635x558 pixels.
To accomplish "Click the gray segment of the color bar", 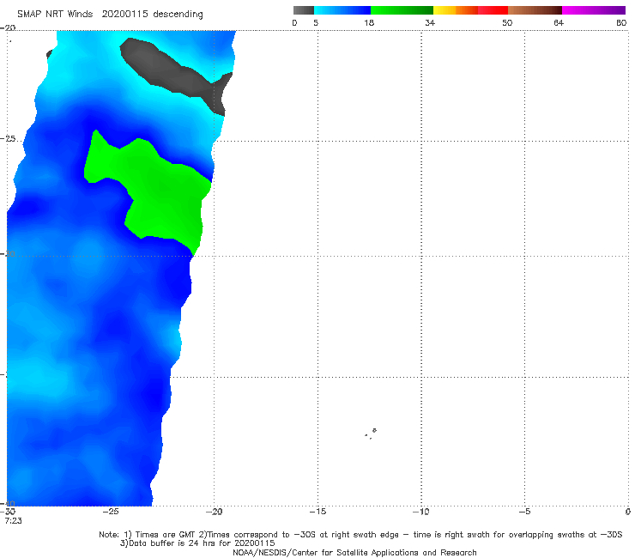I will 304,10.
